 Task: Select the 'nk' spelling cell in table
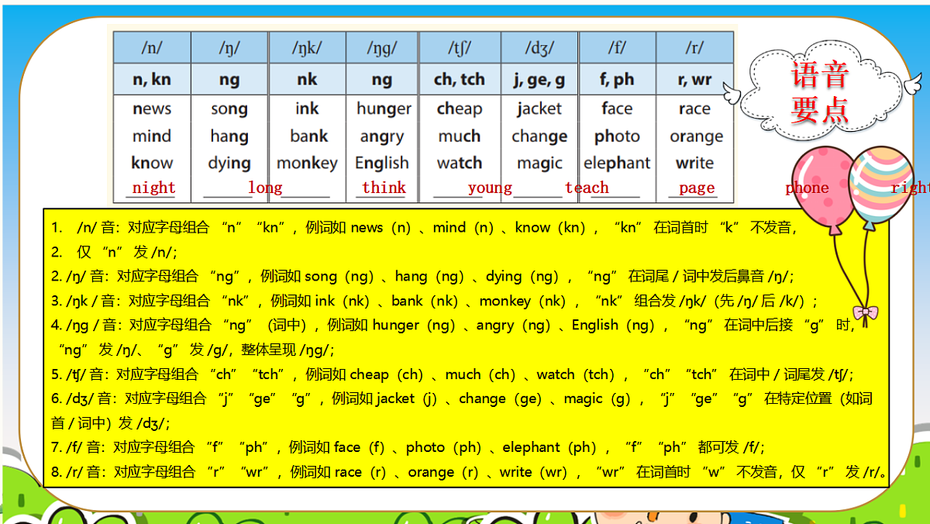[307, 79]
